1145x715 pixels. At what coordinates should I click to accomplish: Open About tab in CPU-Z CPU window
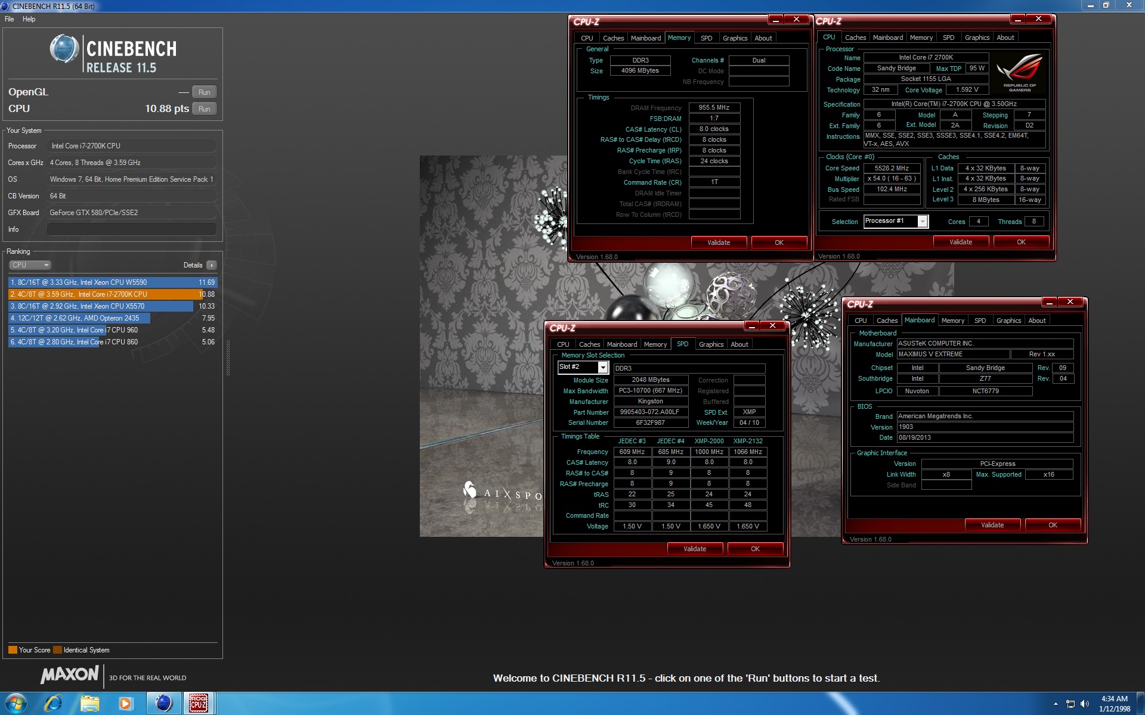point(1005,38)
